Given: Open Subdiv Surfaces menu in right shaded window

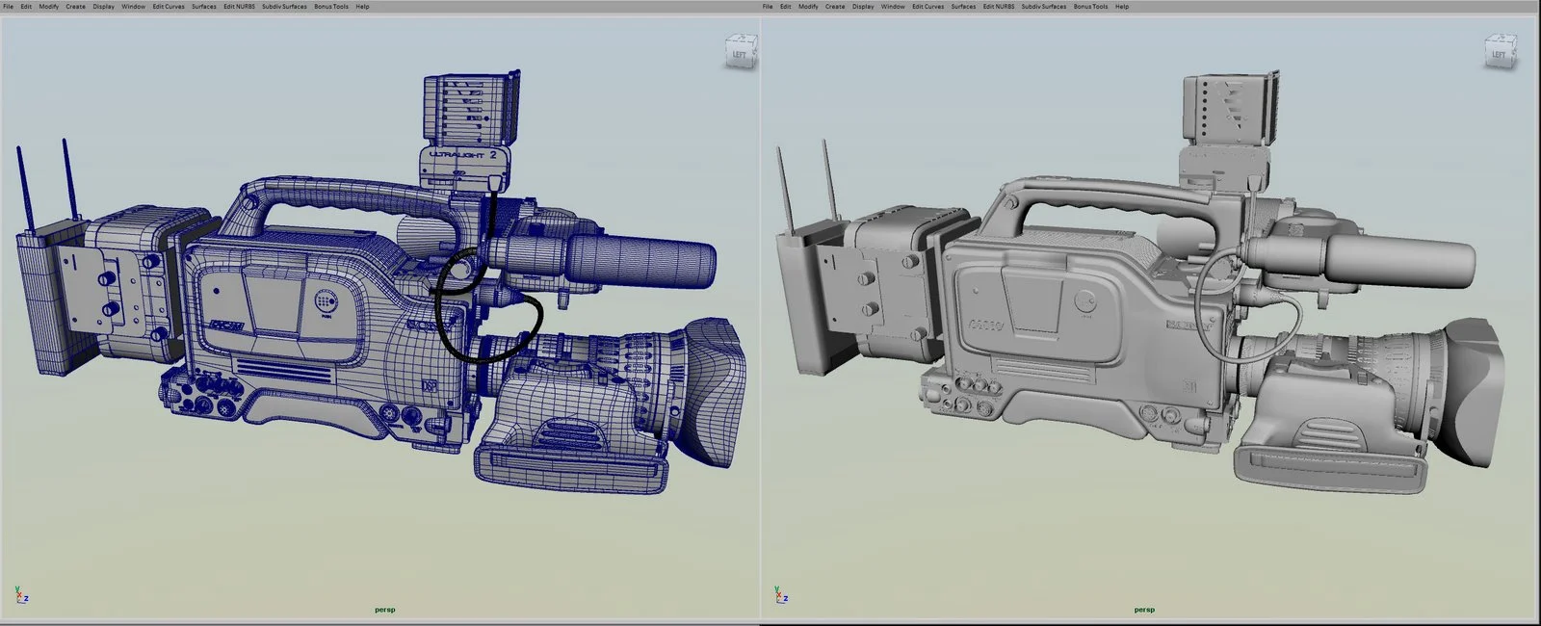Looking at the screenshot, I should [1044, 7].
